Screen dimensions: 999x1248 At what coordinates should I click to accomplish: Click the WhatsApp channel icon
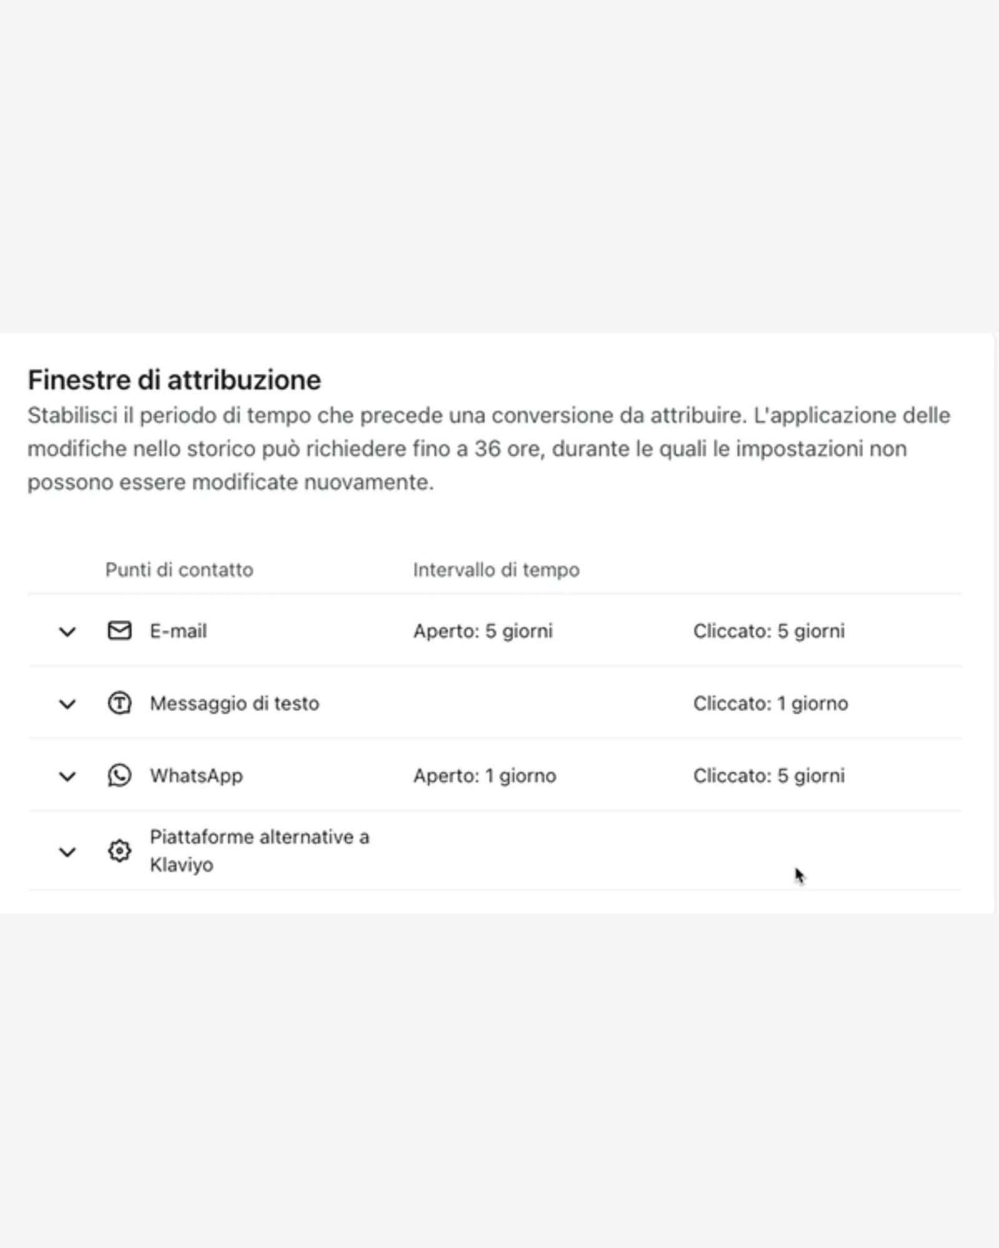click(x=120, y=776)
